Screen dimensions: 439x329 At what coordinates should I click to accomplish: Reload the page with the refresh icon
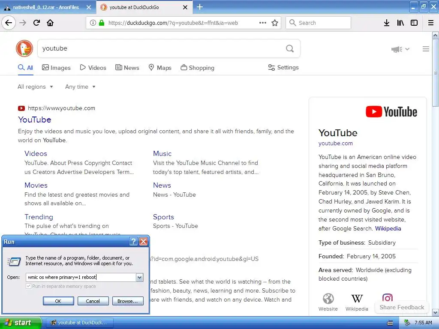tap(37, 23)
